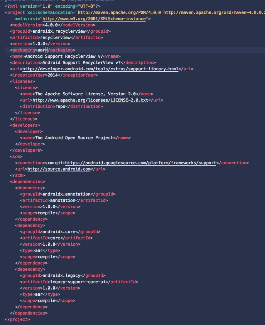This screenshot has height=325, width=265.
Task: Click the artifactId 'annotation' value
Action: pyautogui.click(x=63, y=200)
